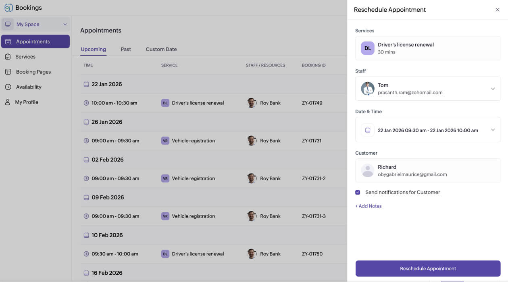
Task: Open the Date & Time dropdown
Action: pos(493,130)
